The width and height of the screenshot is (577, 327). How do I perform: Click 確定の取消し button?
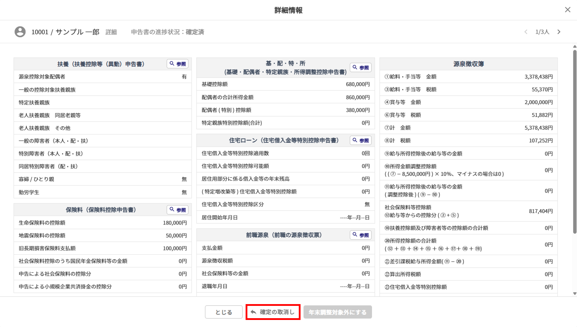(x=273, y=312)
